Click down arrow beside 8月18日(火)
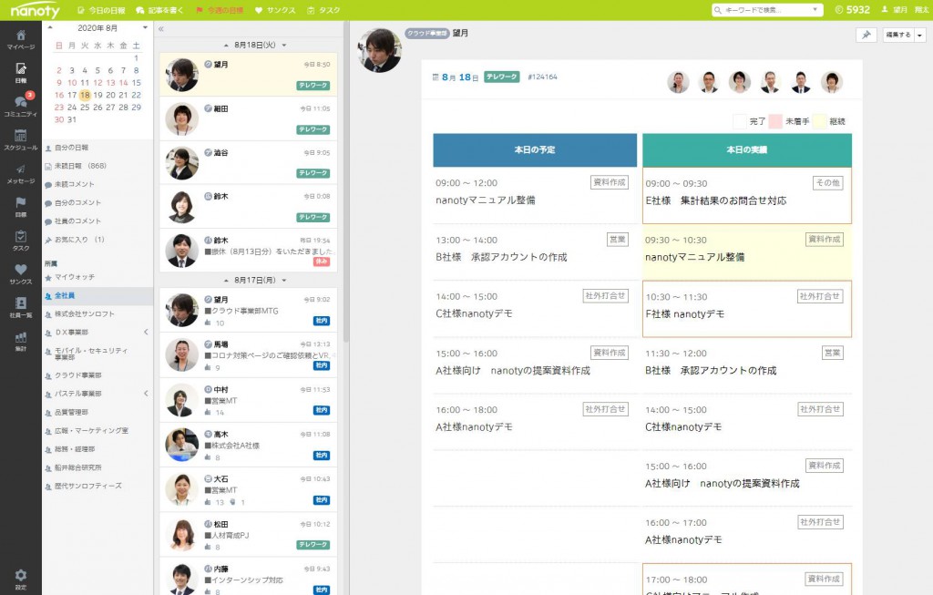The height and width of the screenshot is (595, 933). click(284, 46)
